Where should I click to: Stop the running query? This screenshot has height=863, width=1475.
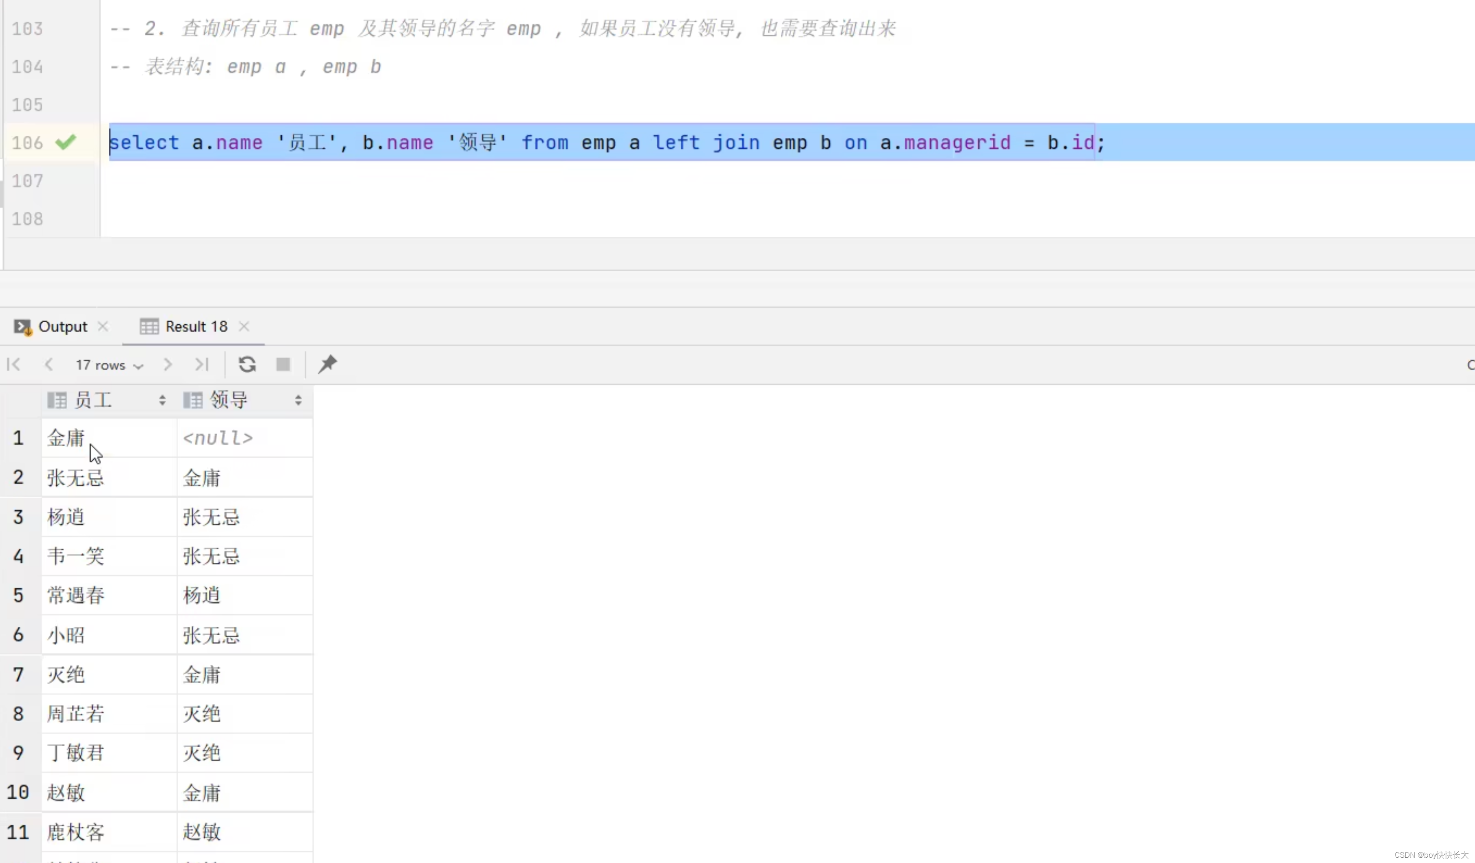pyautogui.click(x=283, y=365)
